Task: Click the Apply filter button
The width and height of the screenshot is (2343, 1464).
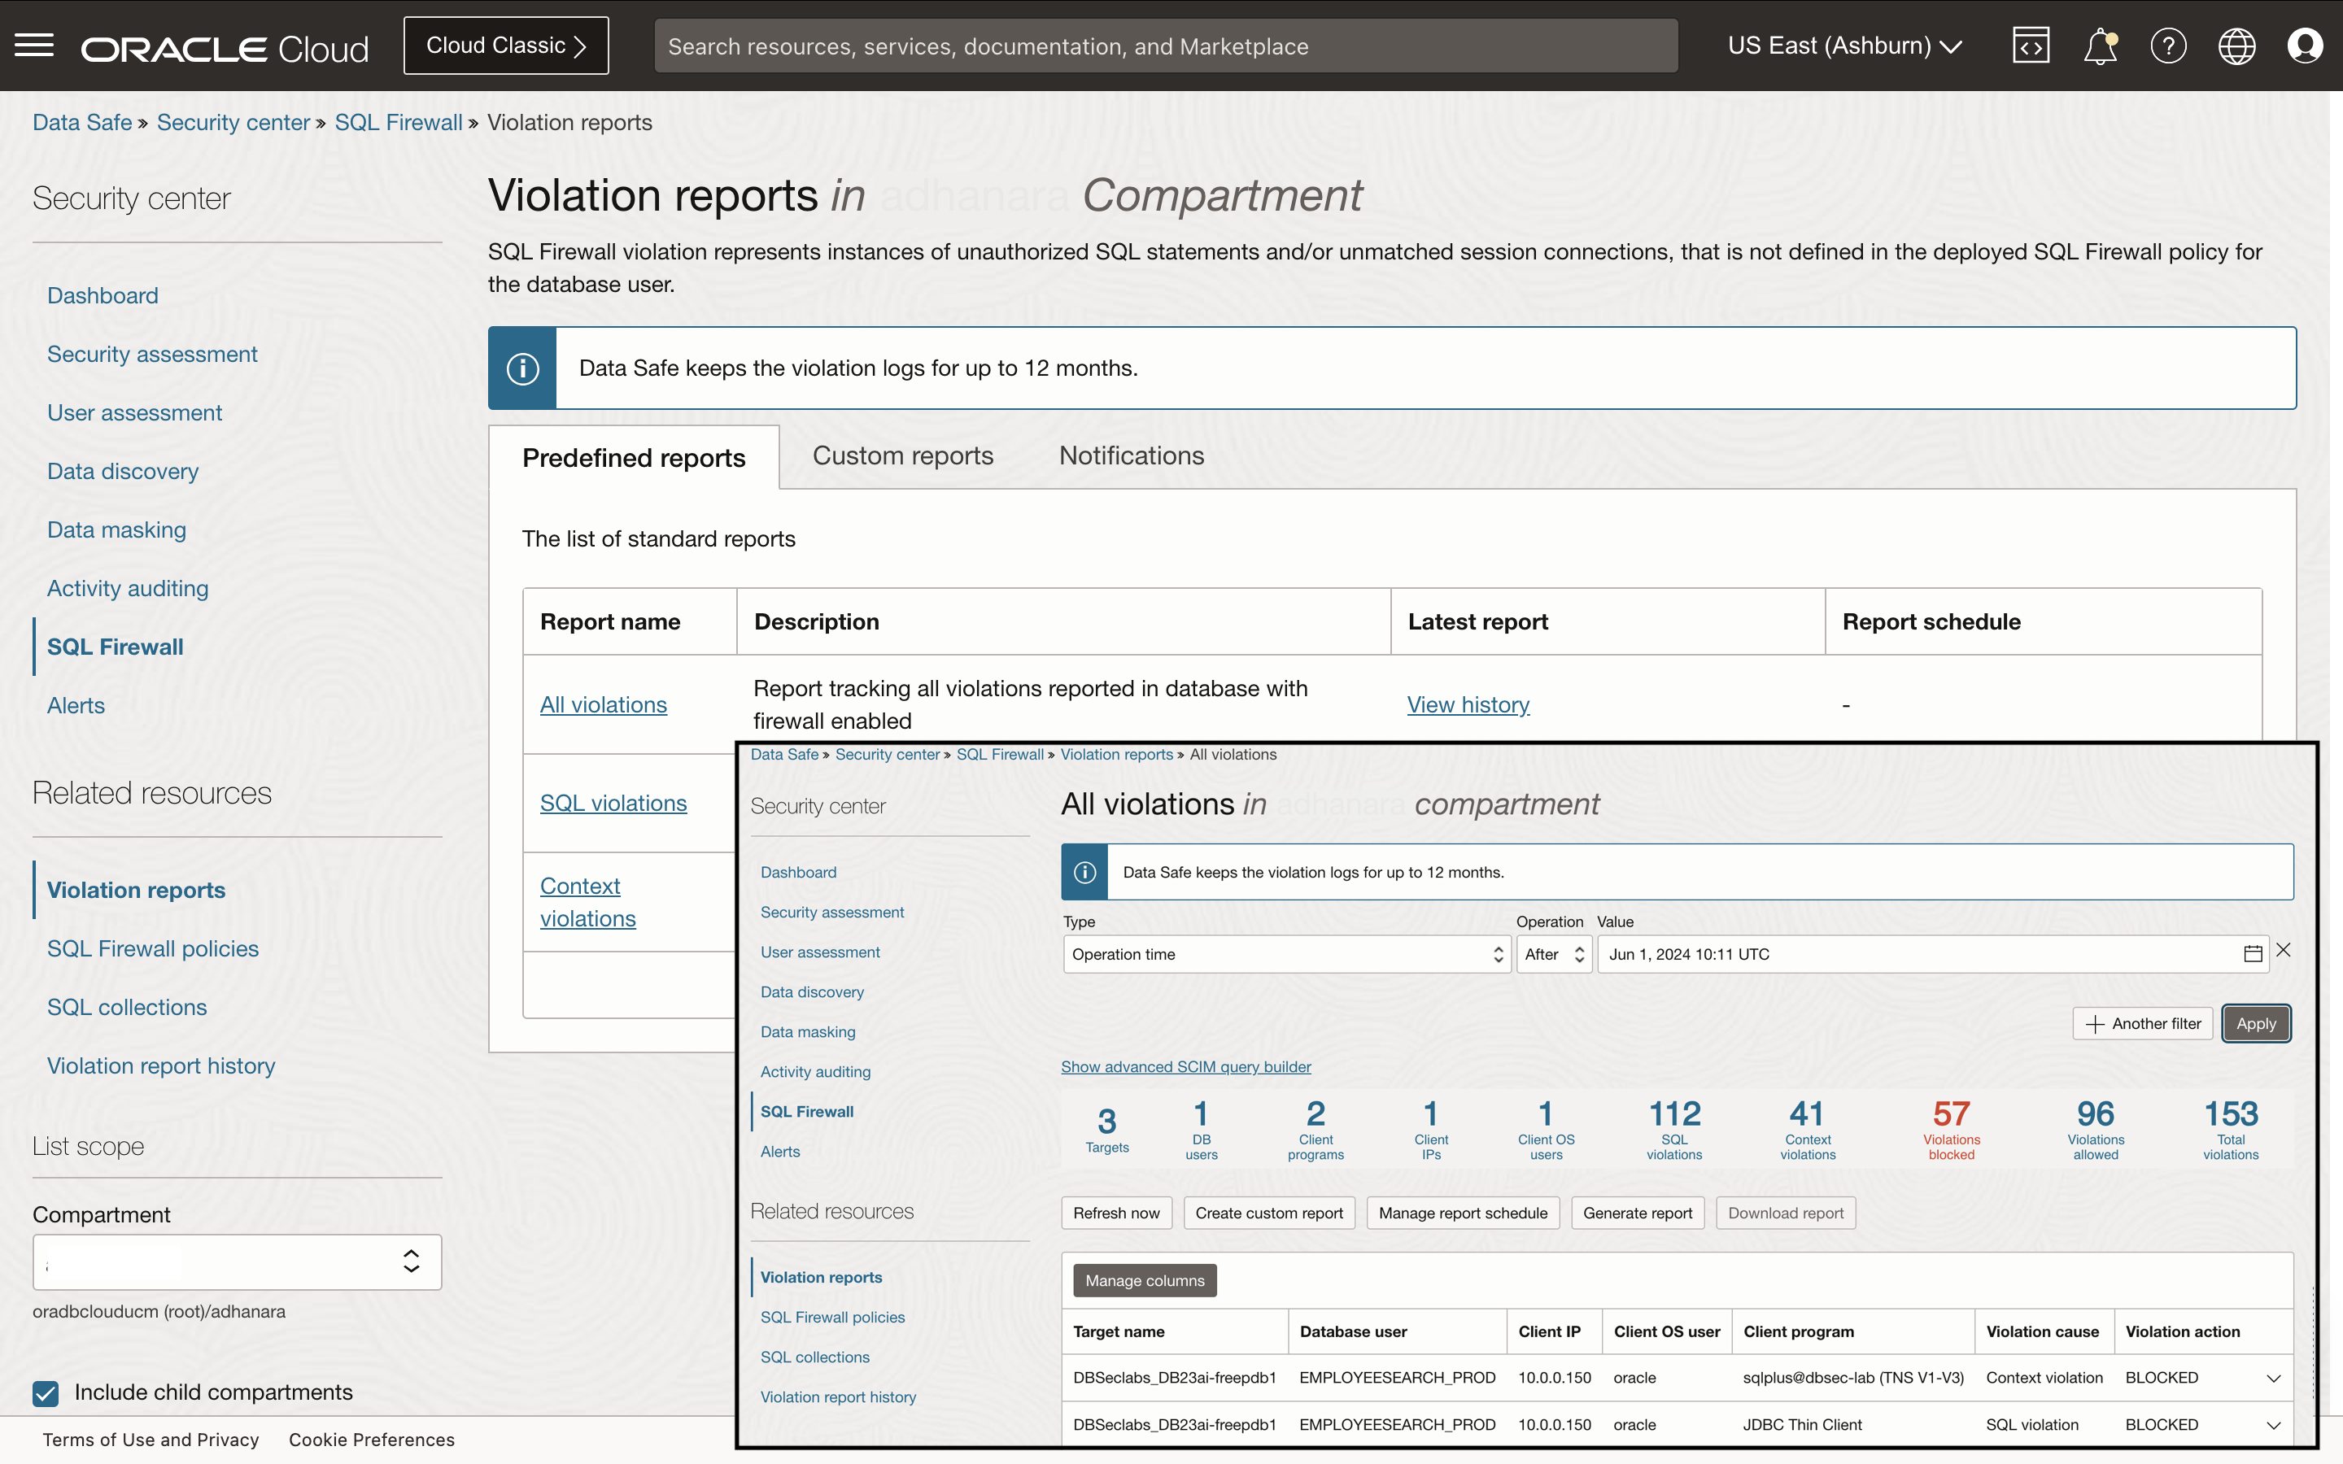Action: (2256, 1023)
